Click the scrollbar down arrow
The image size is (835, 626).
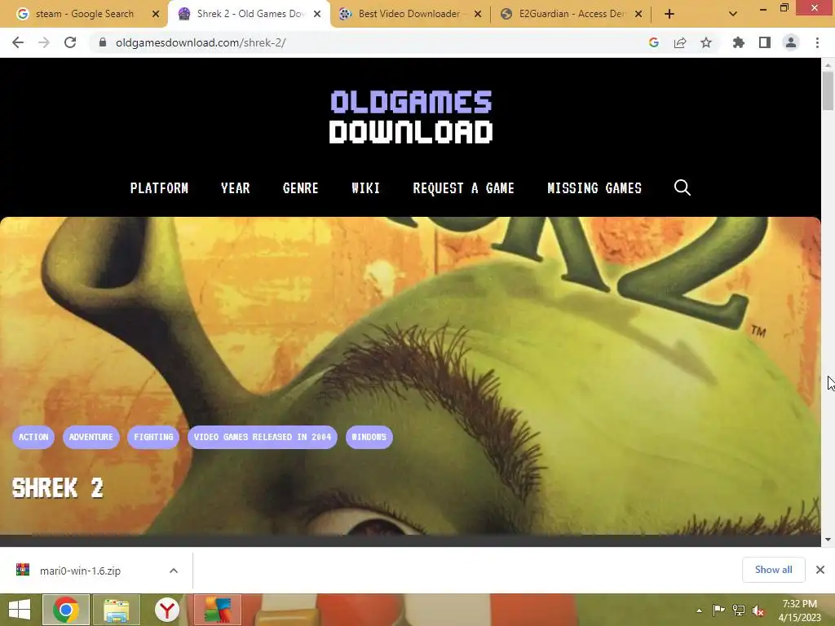pos(828,540)
